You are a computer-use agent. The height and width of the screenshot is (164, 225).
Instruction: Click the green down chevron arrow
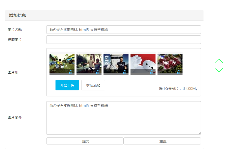pyautogui.click(x=219, y=70)
